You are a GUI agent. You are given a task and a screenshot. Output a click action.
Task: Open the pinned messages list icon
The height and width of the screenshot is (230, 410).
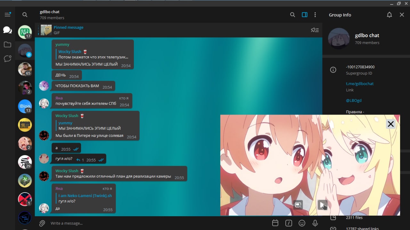point(315,30)
